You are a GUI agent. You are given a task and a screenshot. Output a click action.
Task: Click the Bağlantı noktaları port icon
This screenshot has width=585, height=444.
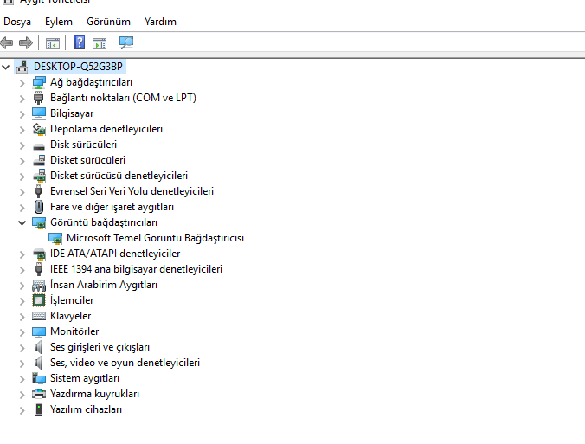[x=38, y=98]
